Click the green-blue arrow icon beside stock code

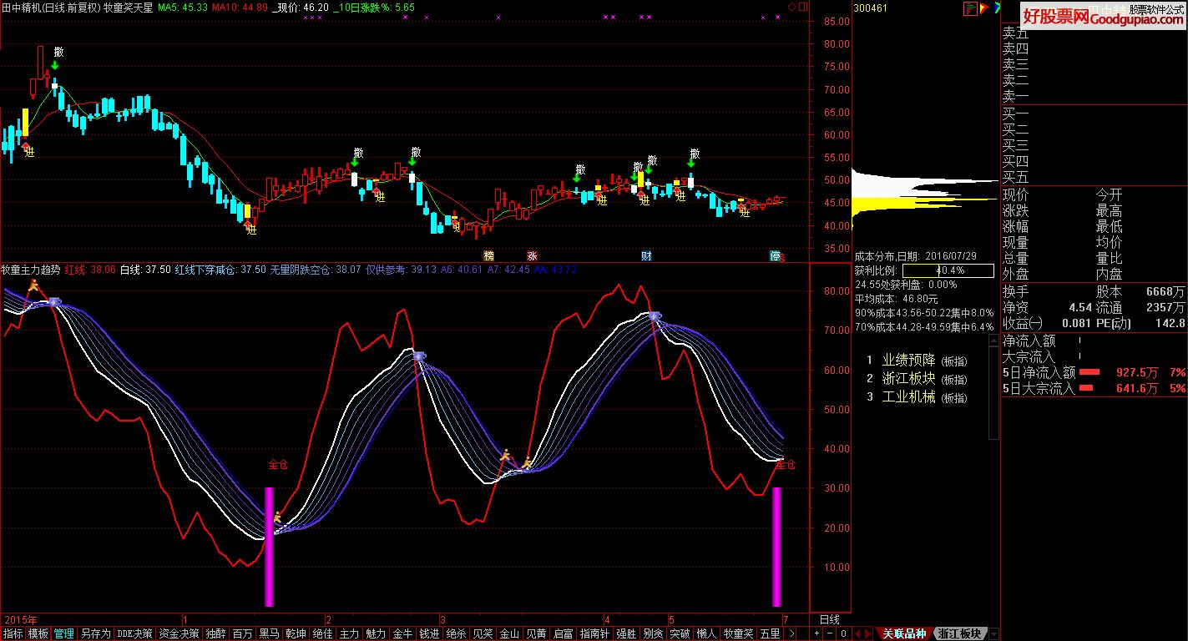(x=996, y=8)
